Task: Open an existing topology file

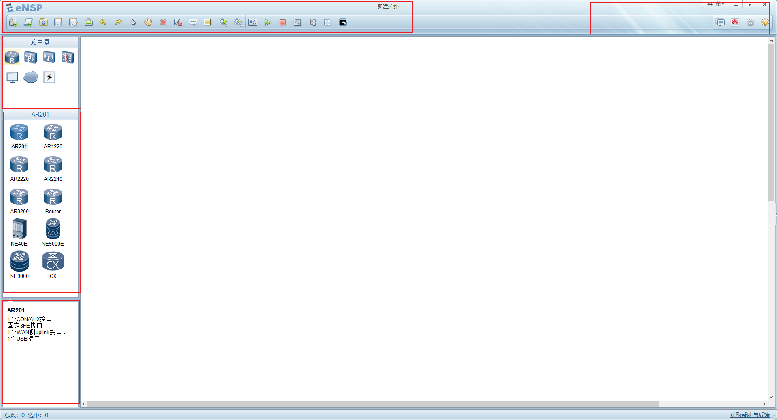Action: click(43, 23)
